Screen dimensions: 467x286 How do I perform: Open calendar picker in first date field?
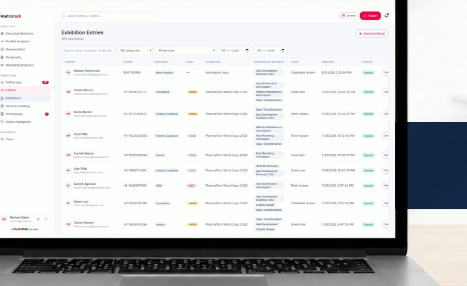[x=247, y=50]
